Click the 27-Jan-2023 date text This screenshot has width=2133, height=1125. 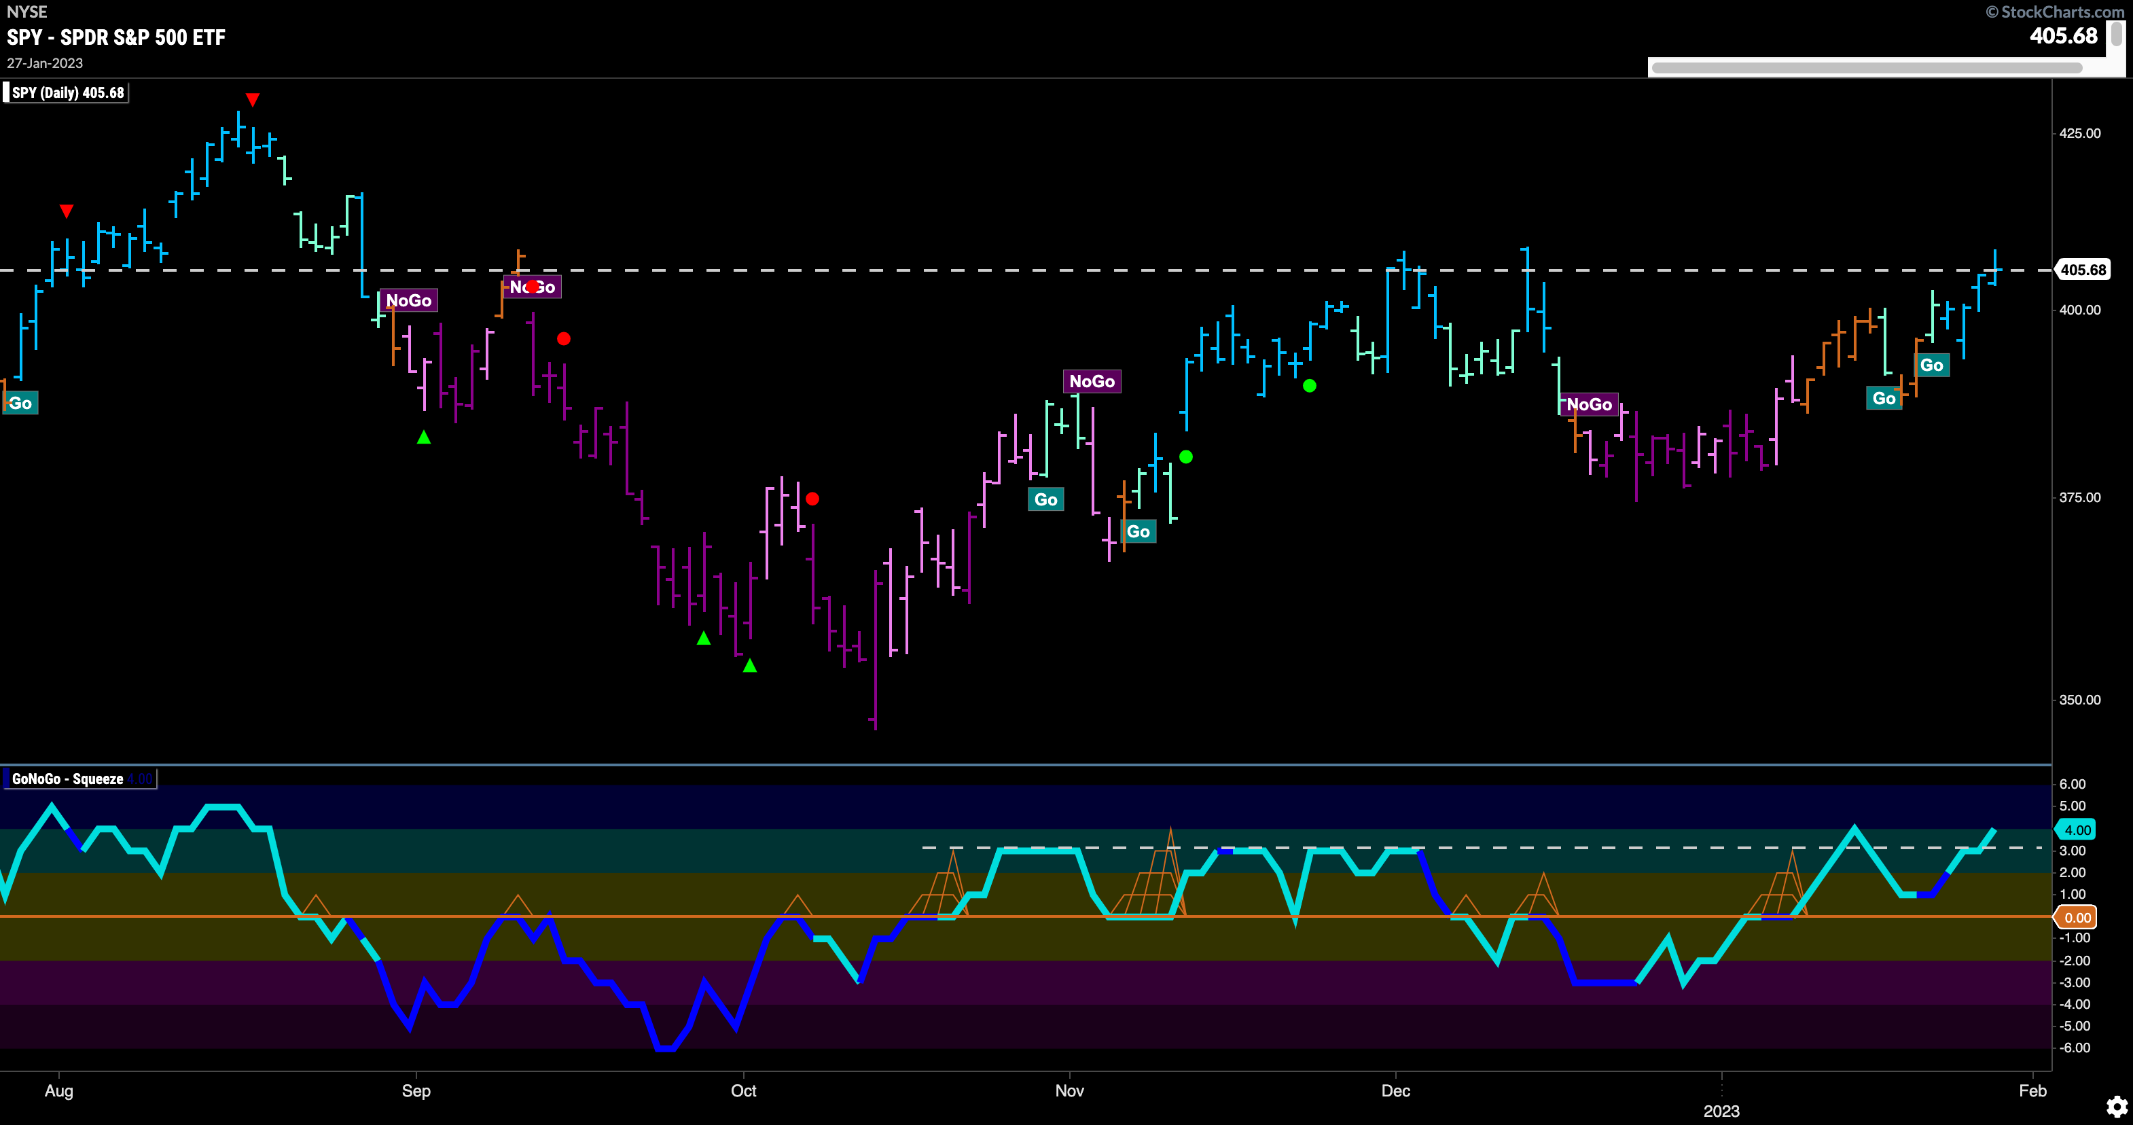click(45, 64)
